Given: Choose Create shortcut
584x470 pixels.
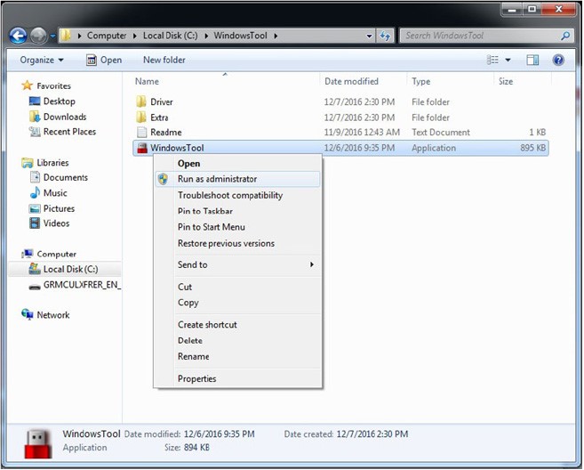Looking at the screenshot, I should (x=237, y=325).
